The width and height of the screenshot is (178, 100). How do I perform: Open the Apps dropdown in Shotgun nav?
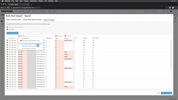[x=55, y=11]
